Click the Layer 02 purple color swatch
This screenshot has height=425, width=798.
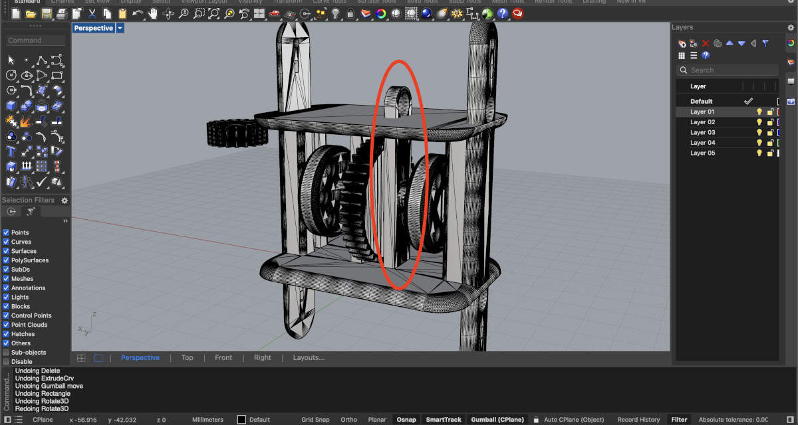click(x=778, y=122)
